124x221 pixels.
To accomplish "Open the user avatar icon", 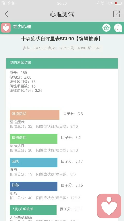I will click(x=118, y=28).
